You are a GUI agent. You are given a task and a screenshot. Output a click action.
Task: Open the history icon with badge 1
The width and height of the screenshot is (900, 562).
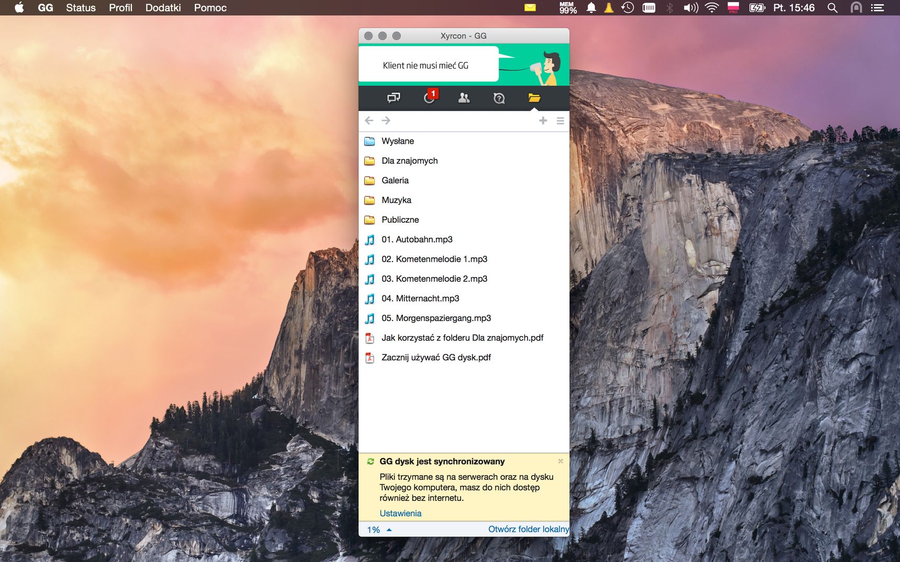pos(430,97)
